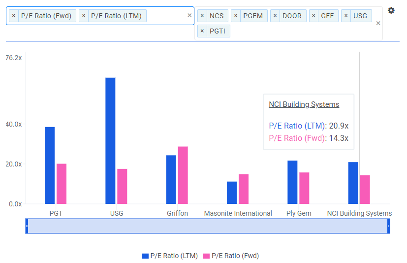Remove the P/E Ratio (Fwd) metric tag
Viewport: 407px width, 263px height.
[x=14, y=16]
